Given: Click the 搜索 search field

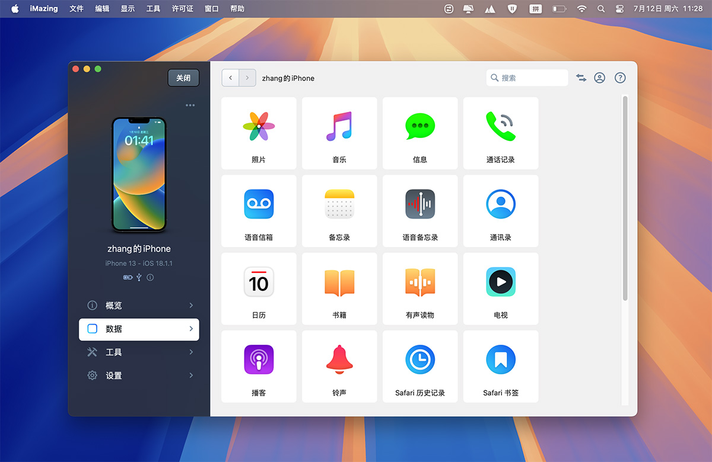Looking at the screenshot, I should (x=527, y=78).
